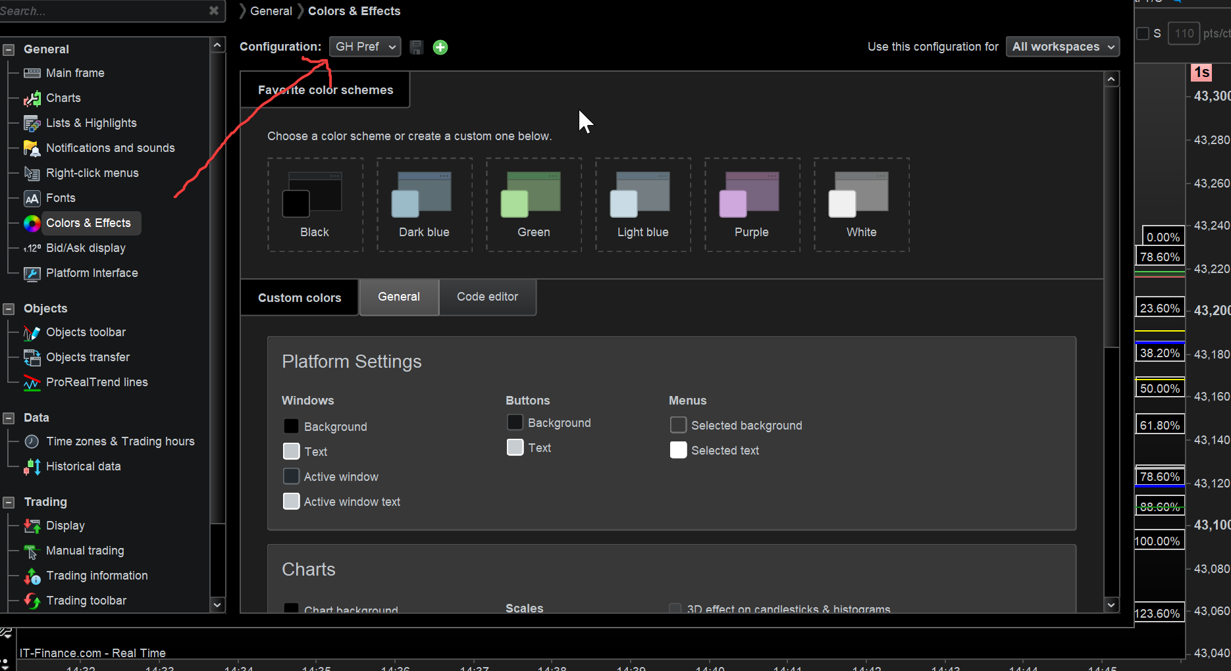Open the Historical data icon
This screenshot has height=671, width=1231.
[x=32, y=466]
